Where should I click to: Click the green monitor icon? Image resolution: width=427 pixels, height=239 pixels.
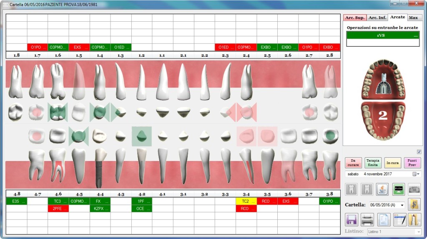398,189
